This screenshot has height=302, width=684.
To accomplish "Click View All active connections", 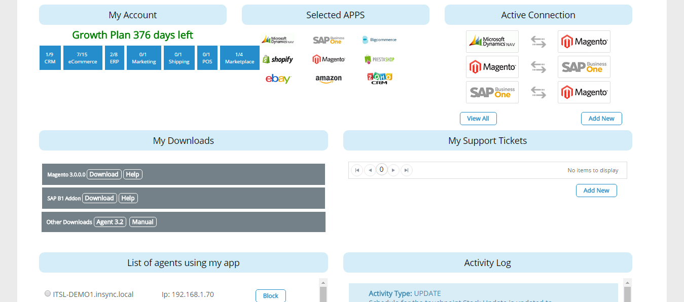I will click(478, 119).
